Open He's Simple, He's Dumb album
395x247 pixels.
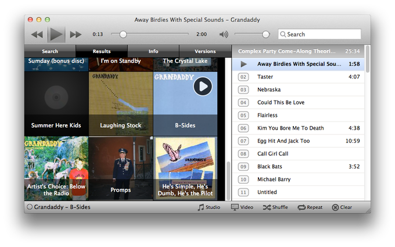pos(185,169)
